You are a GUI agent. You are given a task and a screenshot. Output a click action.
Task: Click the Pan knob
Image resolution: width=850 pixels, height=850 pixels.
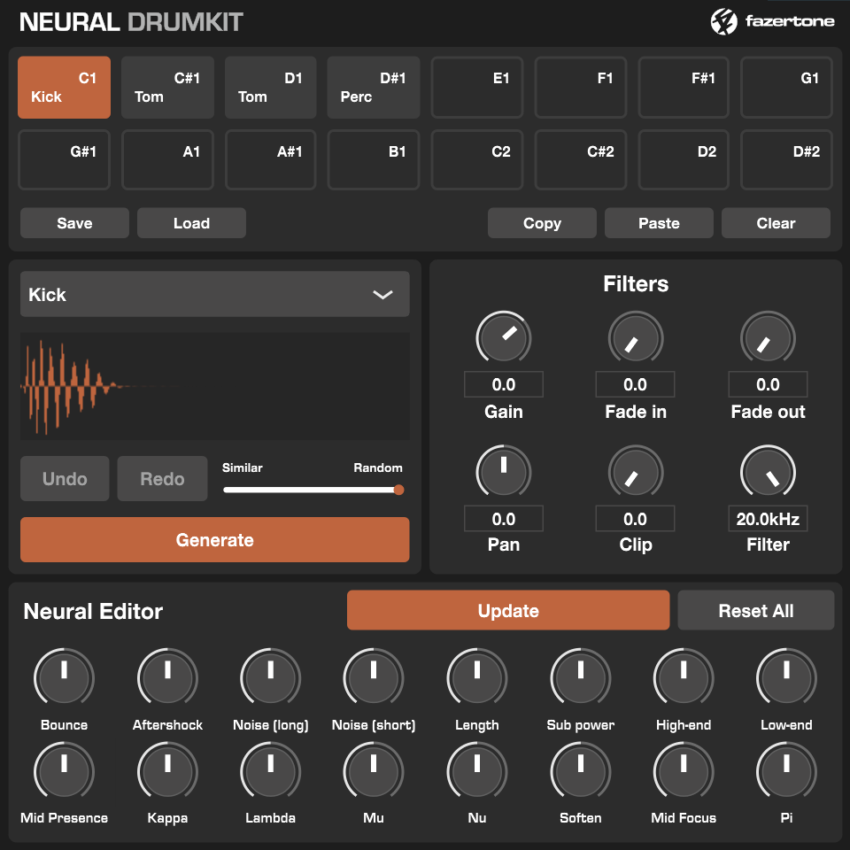coord(503,472)
